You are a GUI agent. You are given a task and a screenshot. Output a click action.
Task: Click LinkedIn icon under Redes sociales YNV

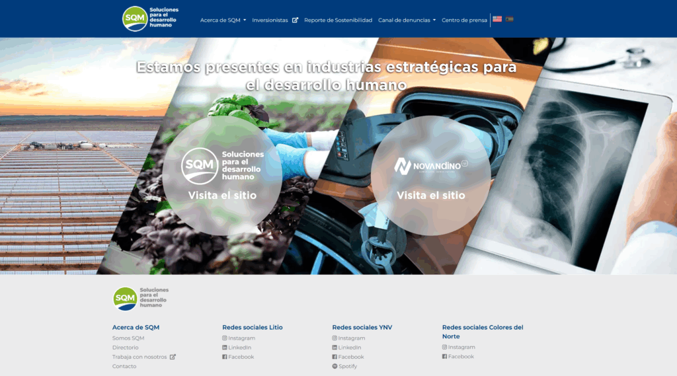point(335,347)
